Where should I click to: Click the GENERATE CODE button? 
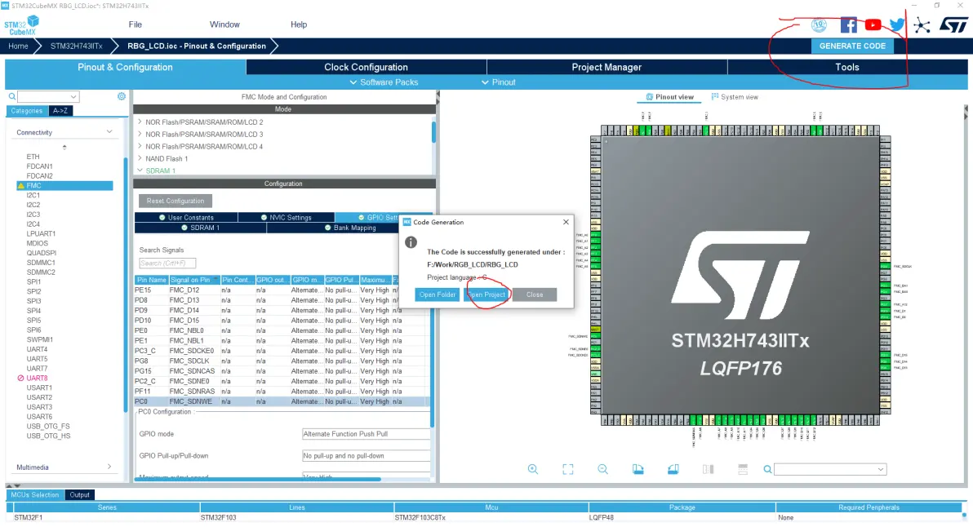852,46
